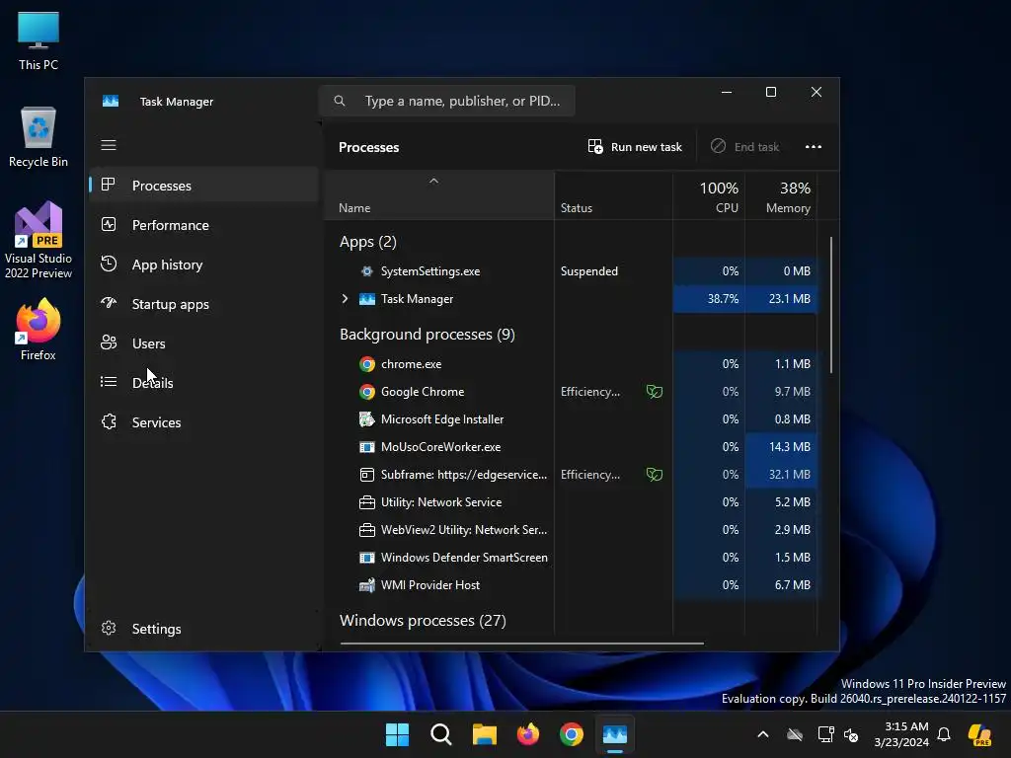Open taskbar Search
The width and height of the screenshot is (1011, 758).
[x=441, y=734]
